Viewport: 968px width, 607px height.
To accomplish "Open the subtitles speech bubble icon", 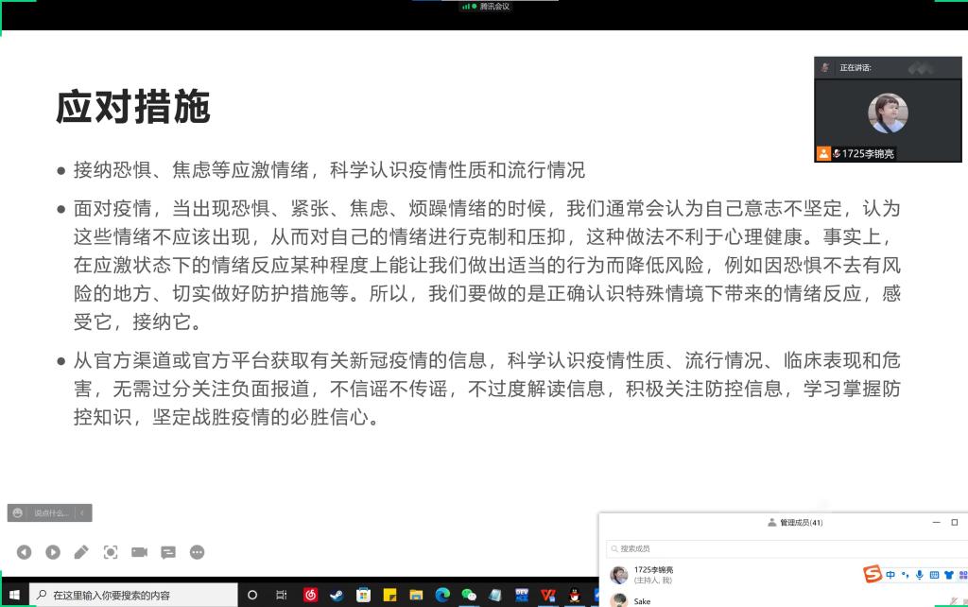I will (168, 552).
